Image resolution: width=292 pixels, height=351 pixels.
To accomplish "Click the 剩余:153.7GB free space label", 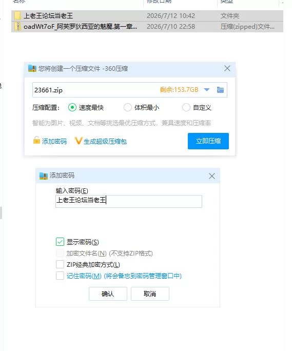I will pyautogui.click(x=179, y=90).
